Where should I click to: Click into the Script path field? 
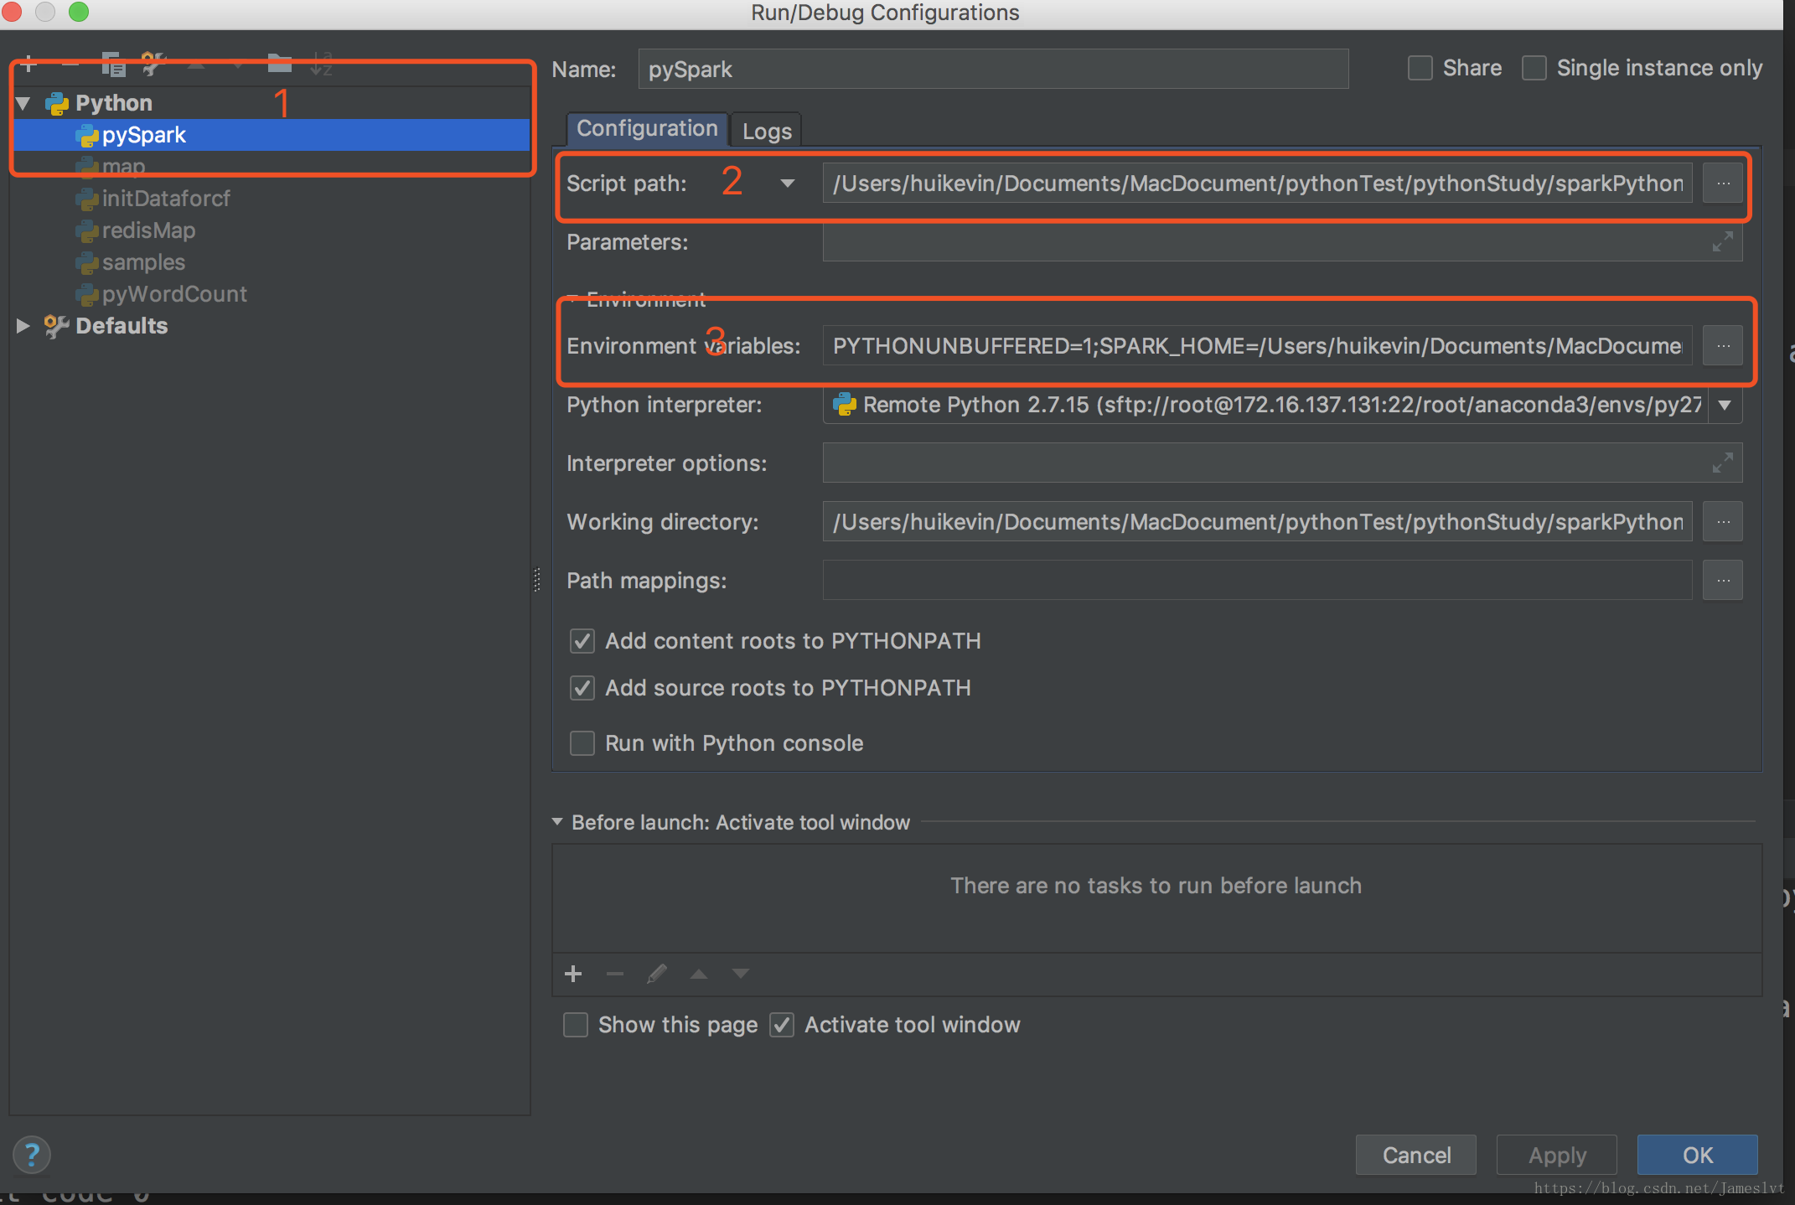1257,184
